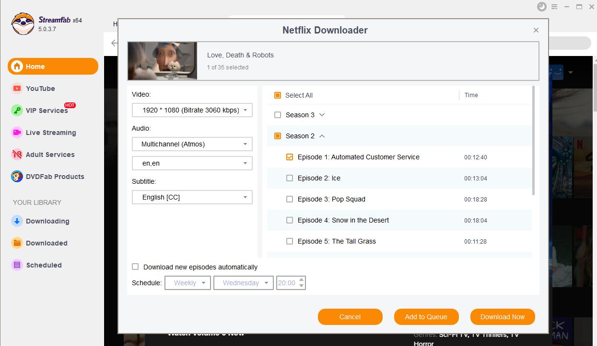597x346 pixels.
Task: Click the Add to Queue button
Action: pyautogui.click(x=426, y=317)
